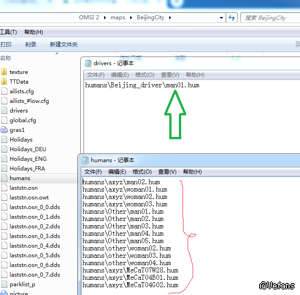The image size is (300, 295).
Task: Sort files by the 名称 column header
Action: [x=6, y=58]
